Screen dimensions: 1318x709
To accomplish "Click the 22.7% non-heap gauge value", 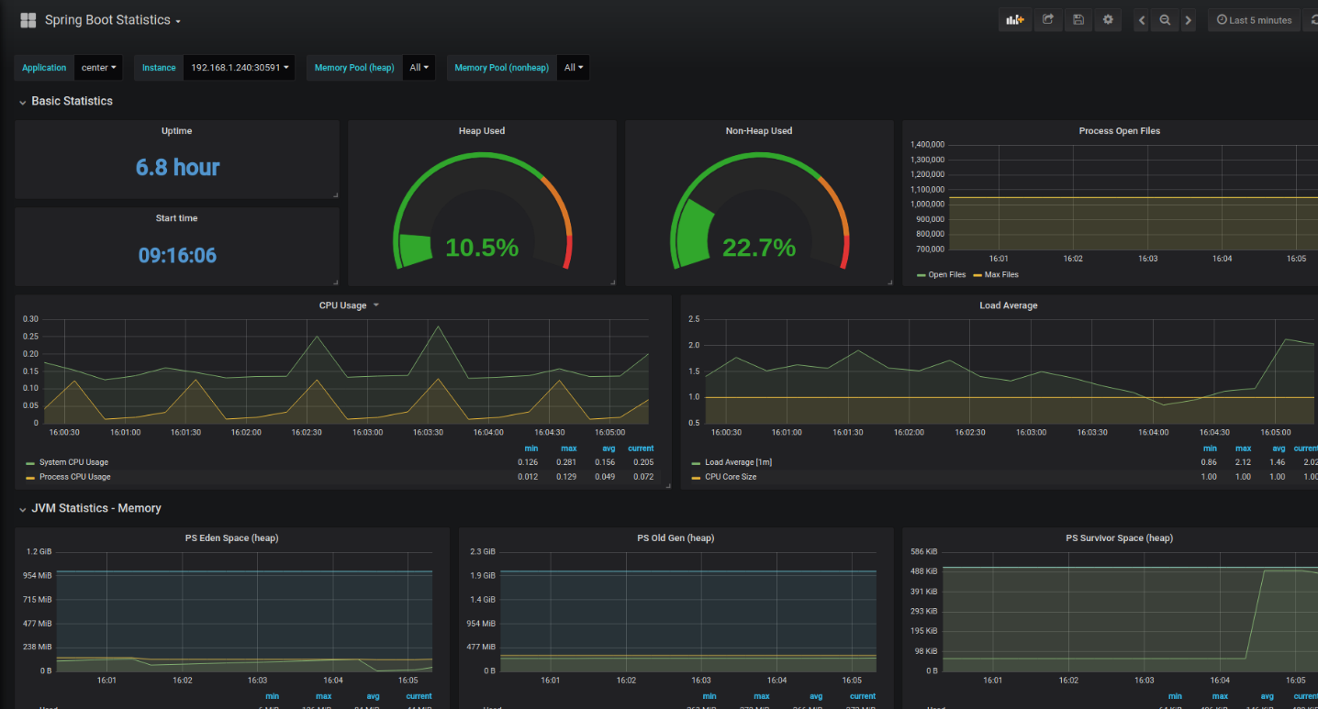I will (x=759, y=248).
